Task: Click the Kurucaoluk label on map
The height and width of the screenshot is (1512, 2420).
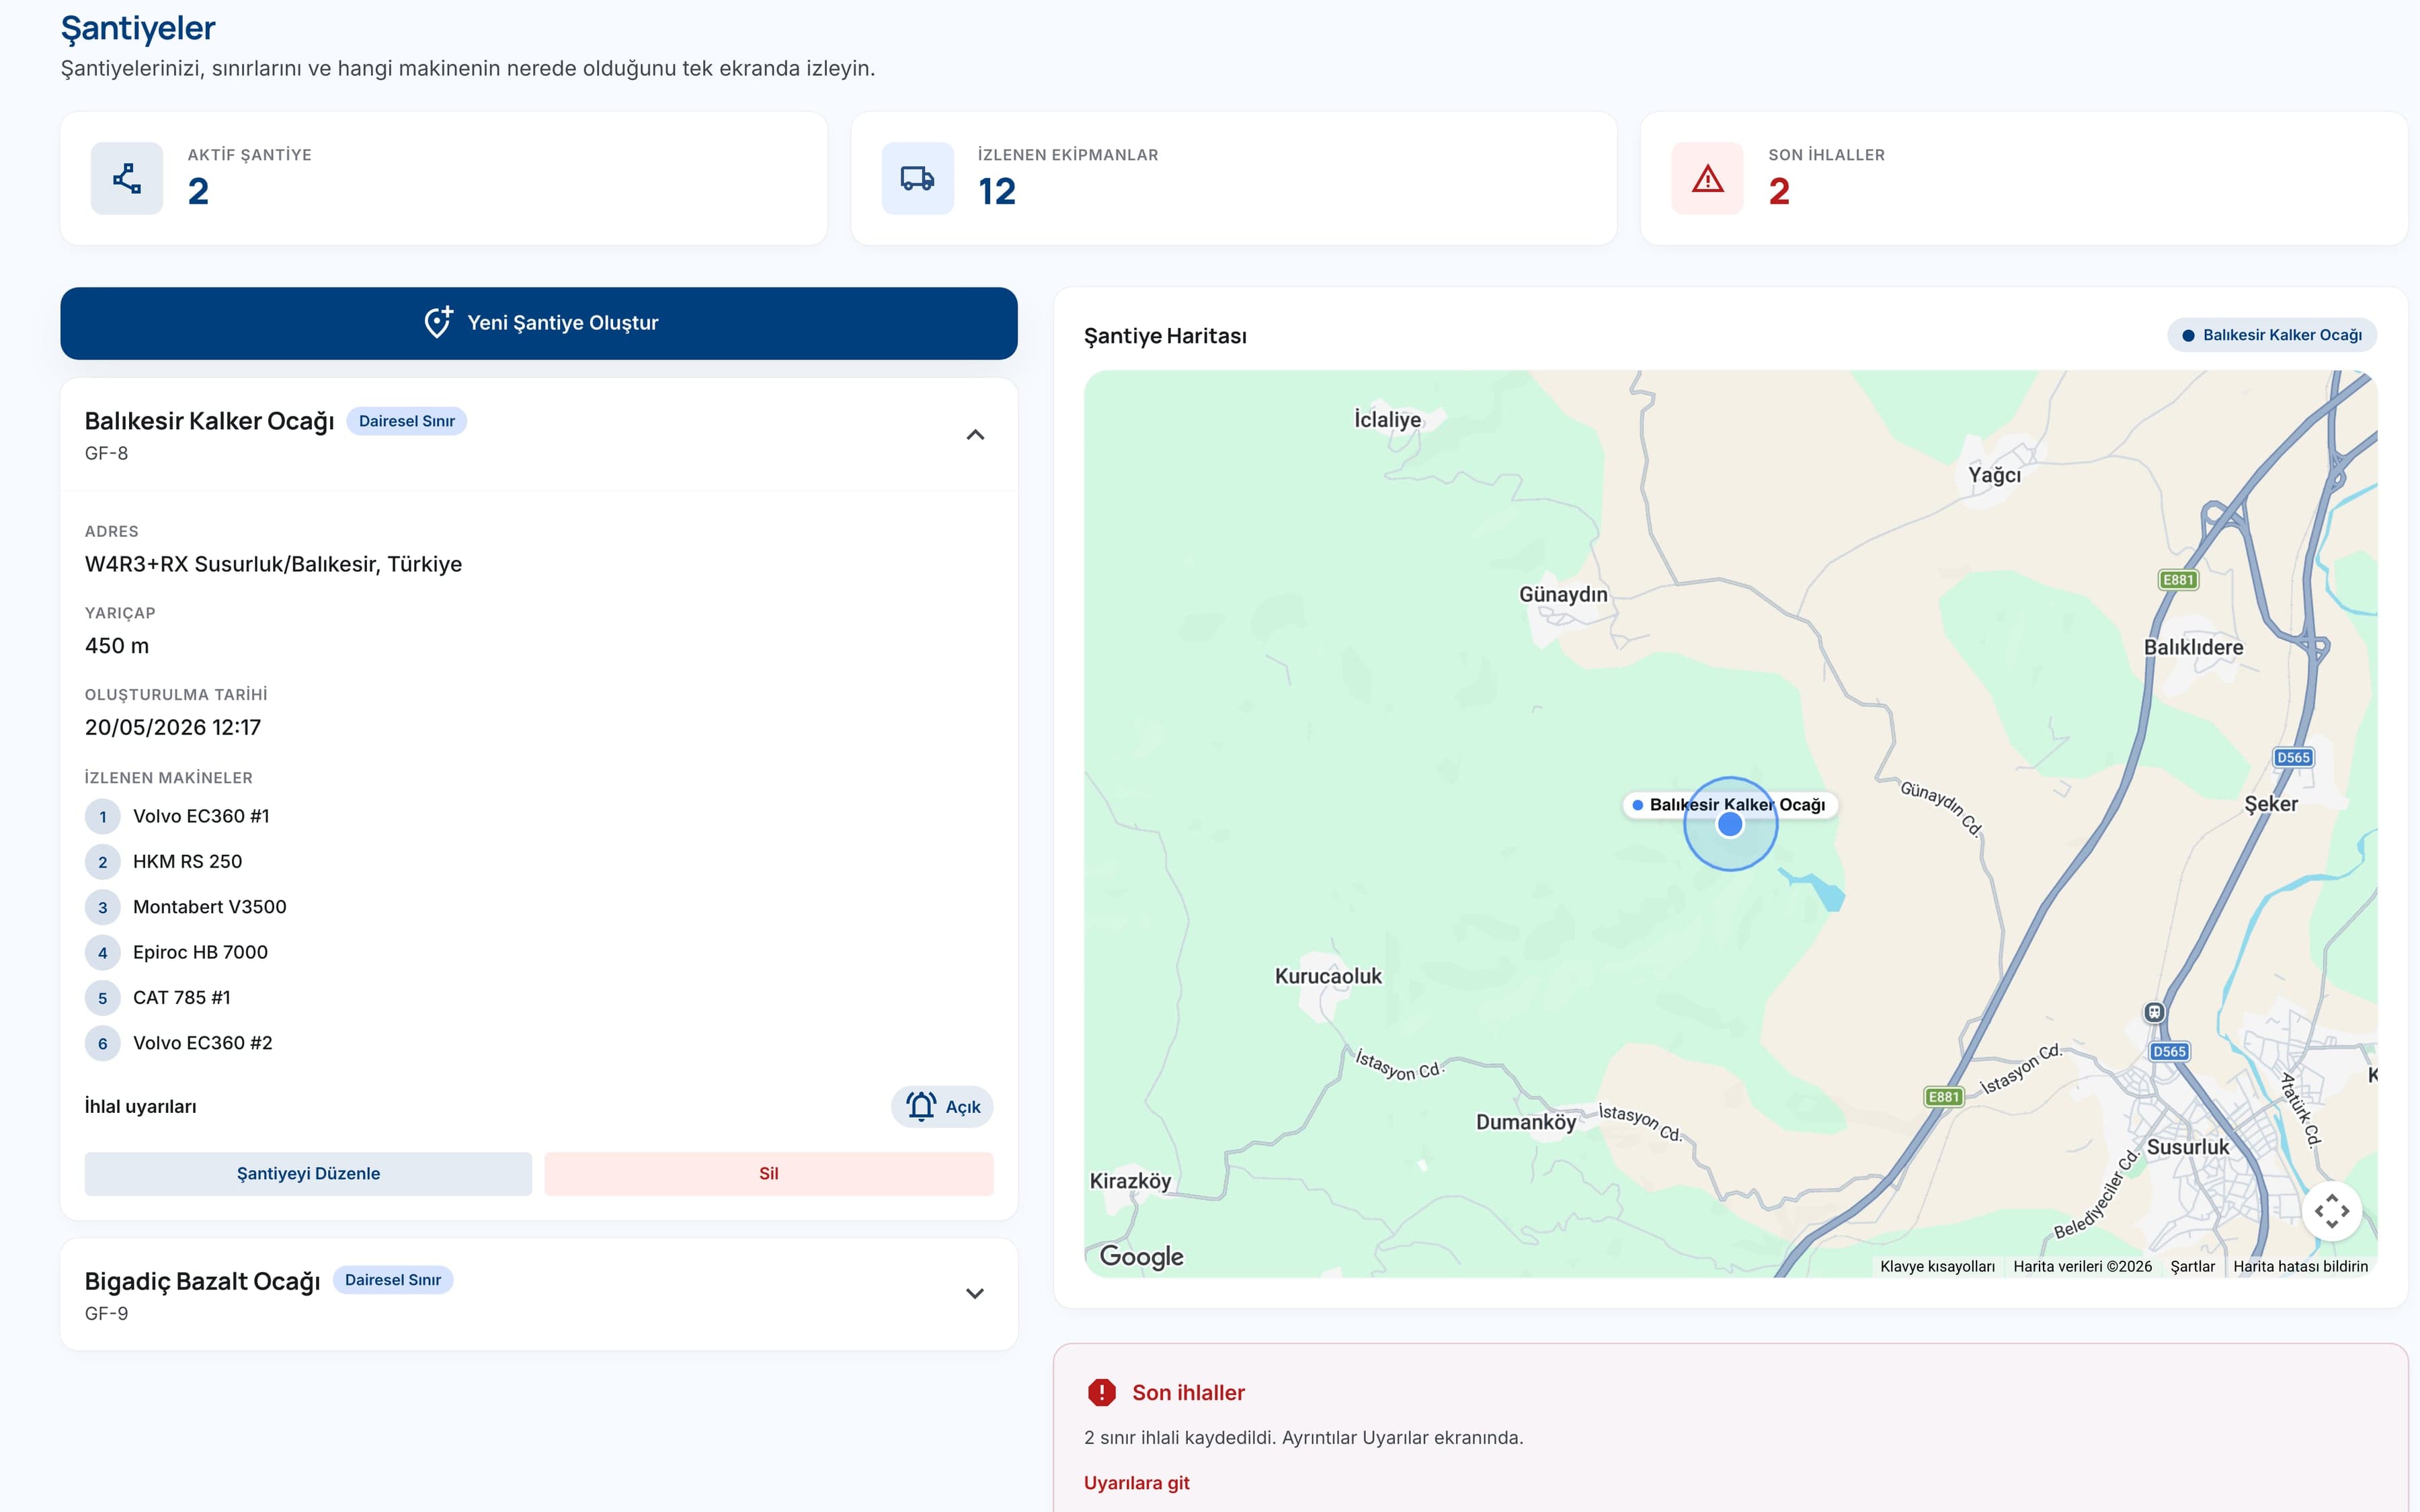Action: click(x=1328, y=976)
